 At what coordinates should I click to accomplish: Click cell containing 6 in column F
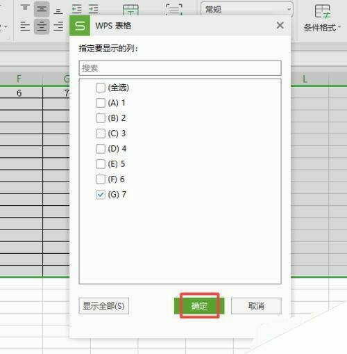19,93
